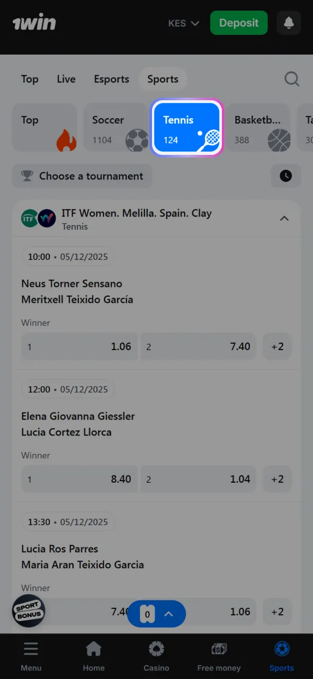Open more markets with +2 for Sensano match
This screenshot has height=679, width=313.
(277, 346)
